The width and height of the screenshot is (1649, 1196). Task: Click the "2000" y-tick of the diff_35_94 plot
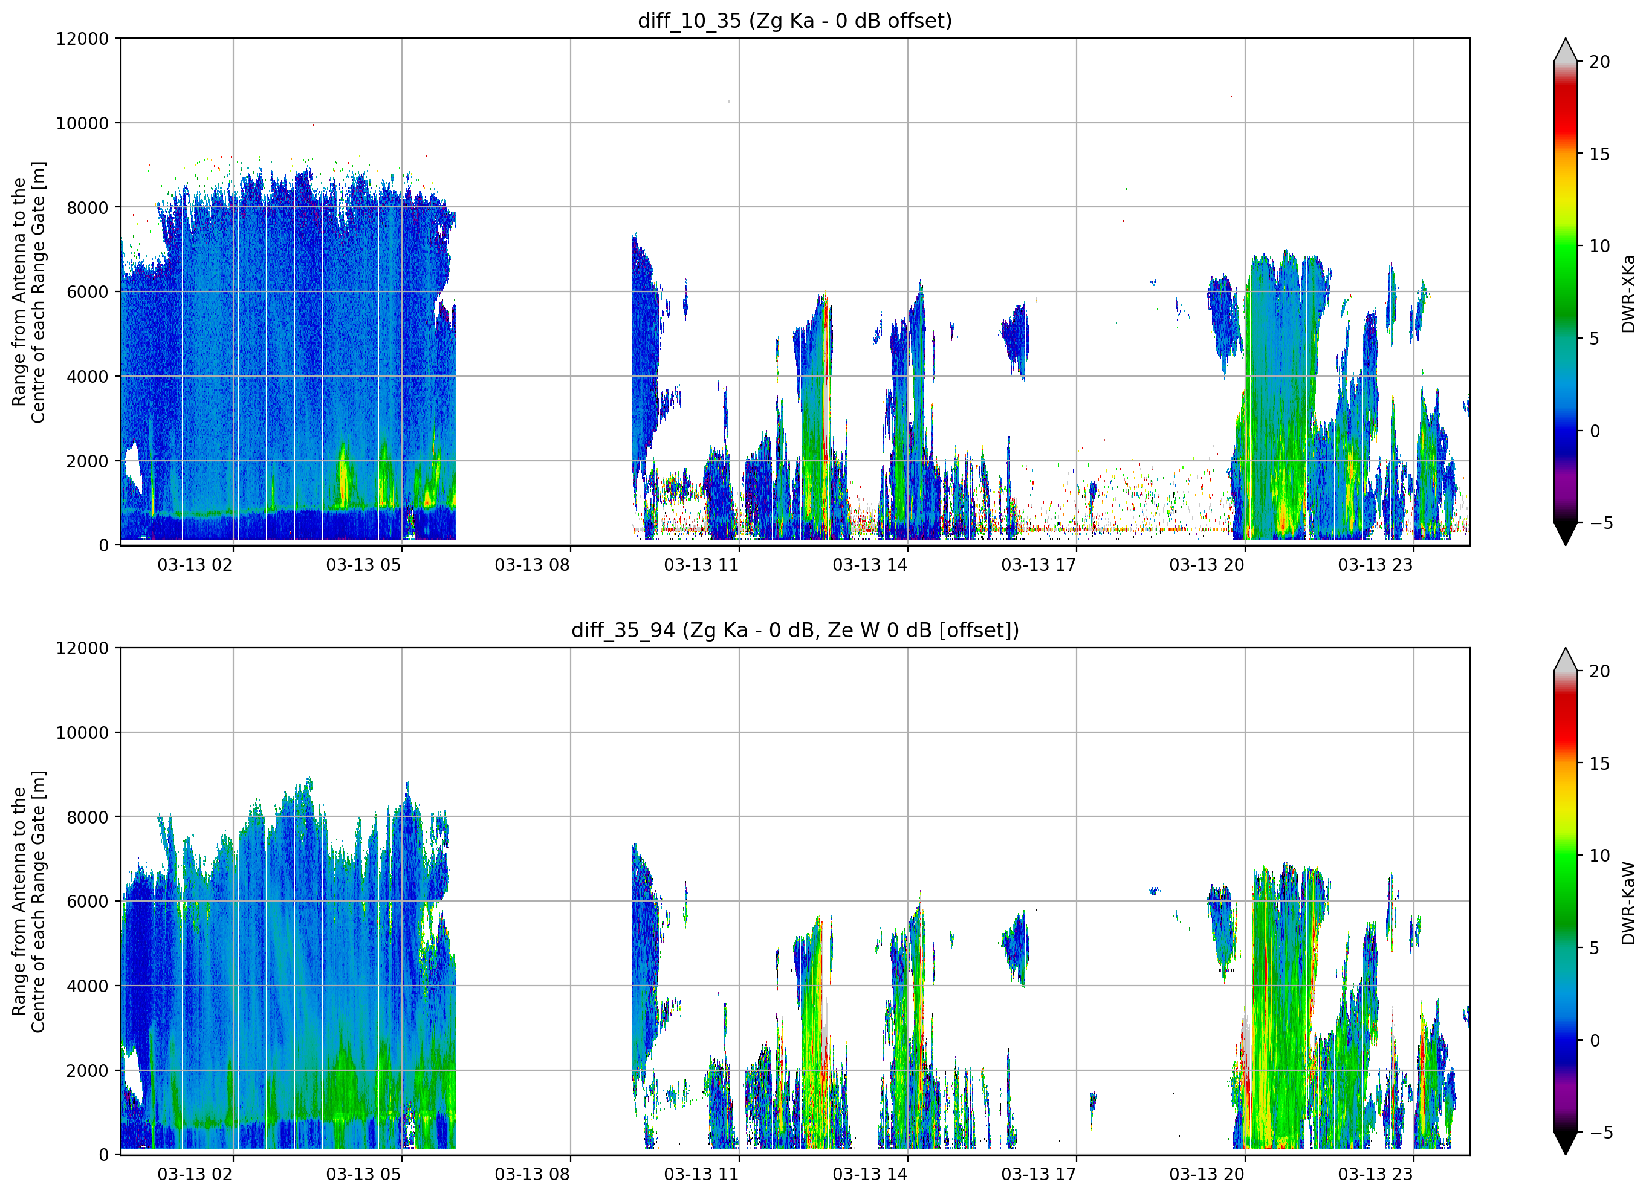(x=87, y=1070)
